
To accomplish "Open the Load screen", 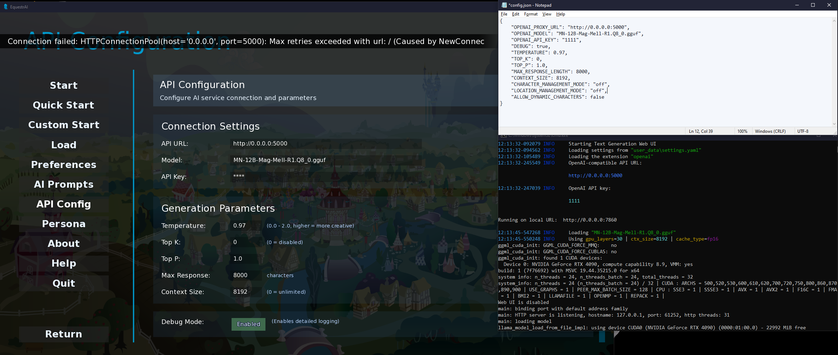I will pyautogui.click(x=64, y=145).
